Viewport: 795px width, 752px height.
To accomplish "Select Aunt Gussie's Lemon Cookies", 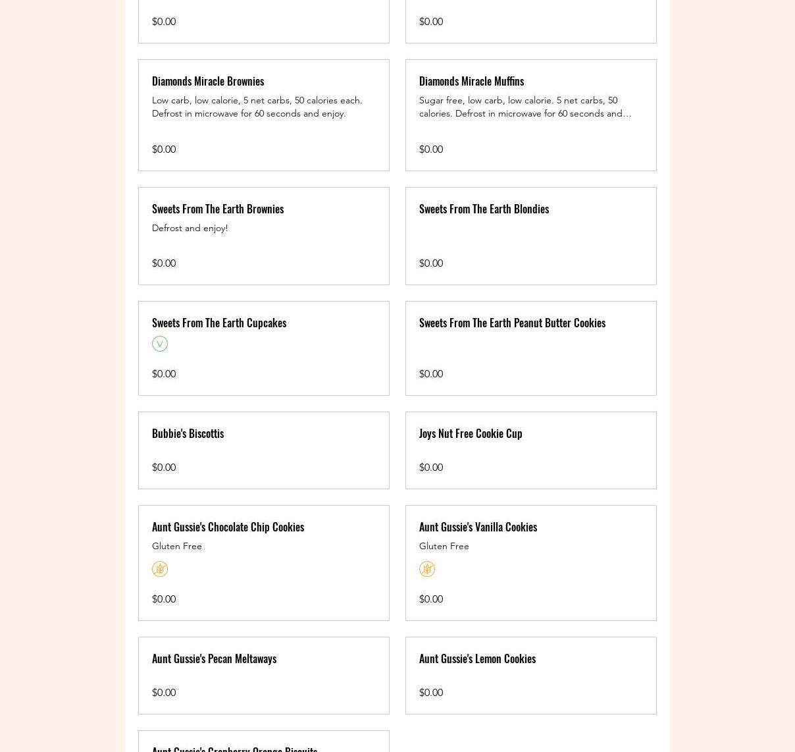I will [477, 658].
